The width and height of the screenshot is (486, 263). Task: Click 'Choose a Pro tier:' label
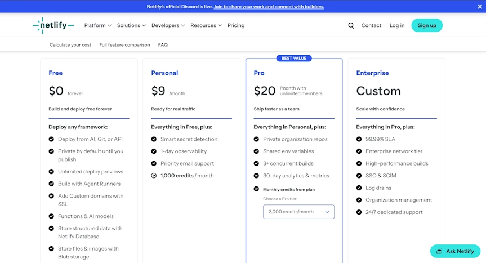[280, 199]
